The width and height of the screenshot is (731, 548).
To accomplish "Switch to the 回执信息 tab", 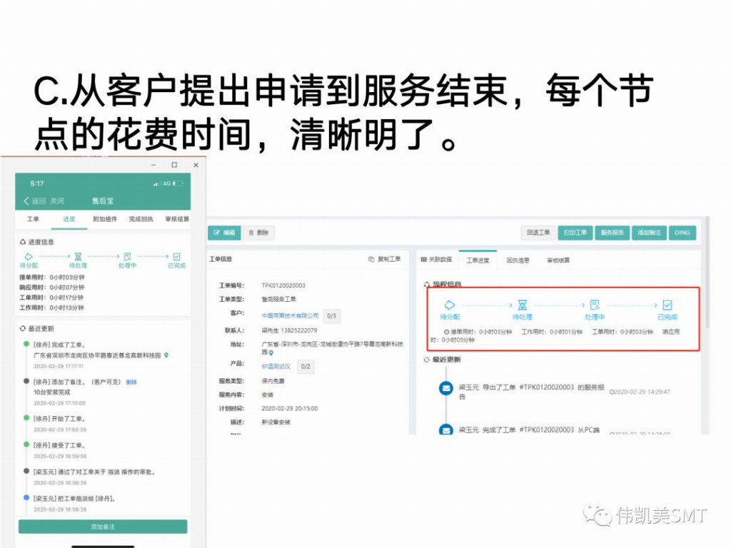I will [x=518, y=260].
